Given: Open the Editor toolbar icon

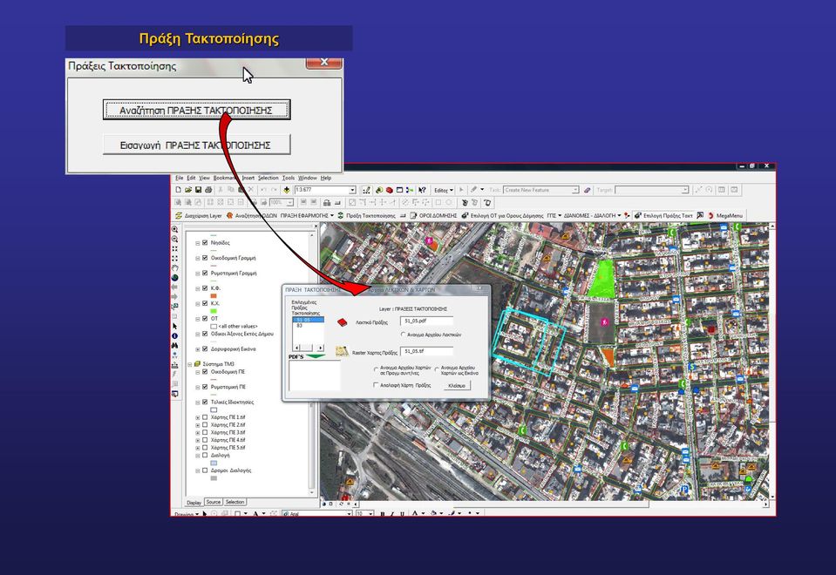Looking at the screenshot, I should (366, 190).
